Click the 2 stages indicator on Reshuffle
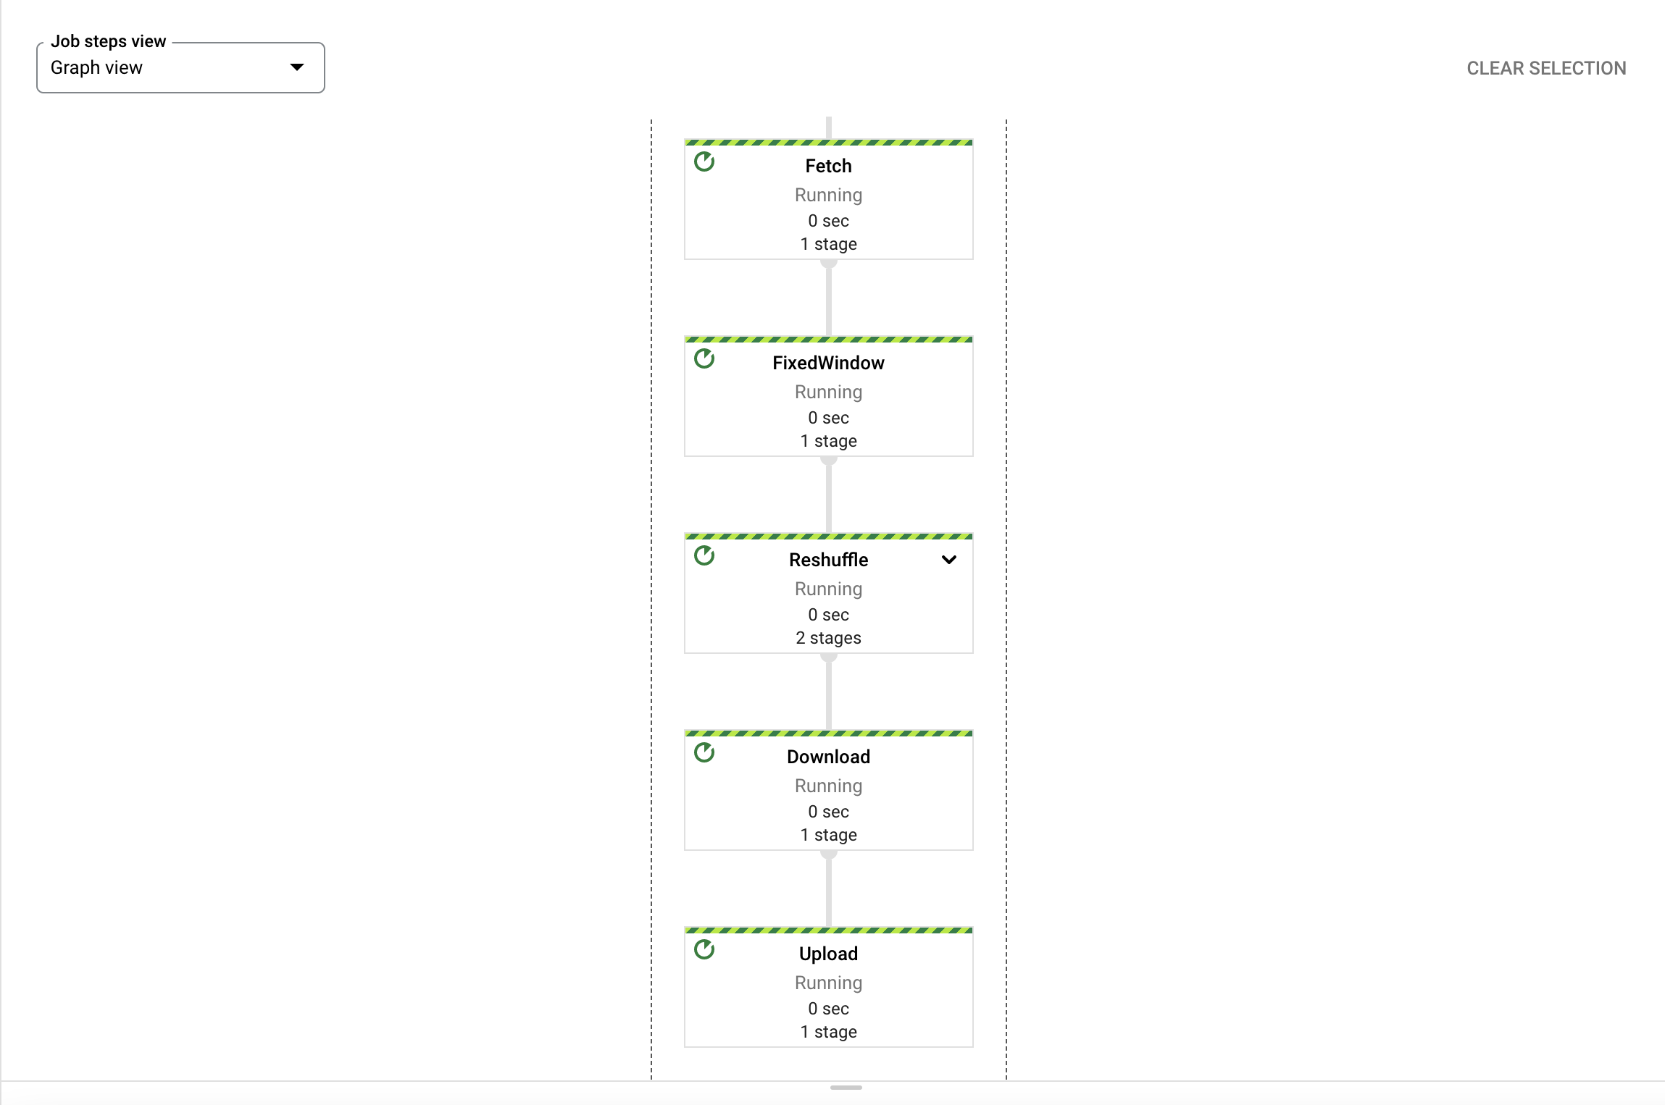The width and height of the screenshot is (1665, 1105). [x=828, y=638]
